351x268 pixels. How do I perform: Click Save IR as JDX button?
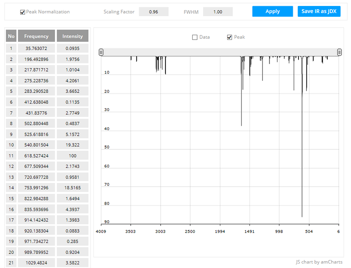[x=319, y=11]
